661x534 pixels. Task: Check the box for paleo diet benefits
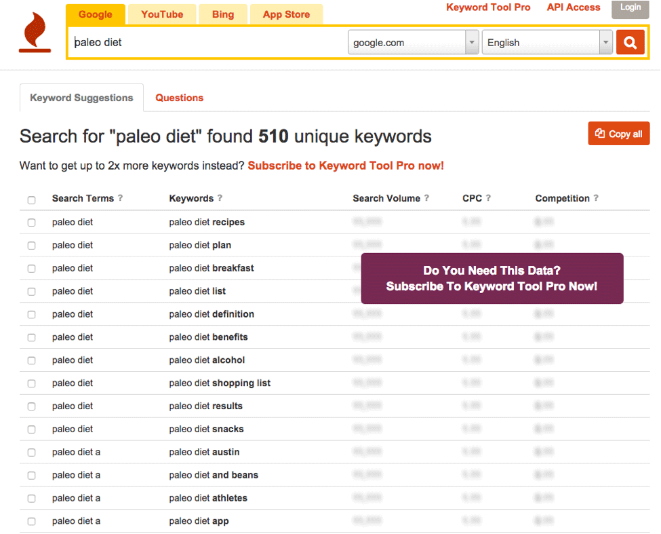(x=32, y=337)
